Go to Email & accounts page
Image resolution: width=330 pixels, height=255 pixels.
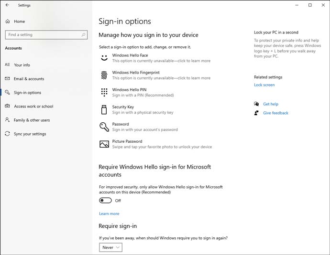click(x=29, y=79)
